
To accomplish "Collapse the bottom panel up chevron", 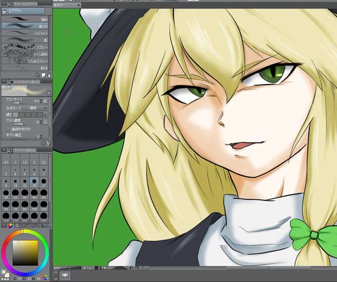I will coord(56,272).
